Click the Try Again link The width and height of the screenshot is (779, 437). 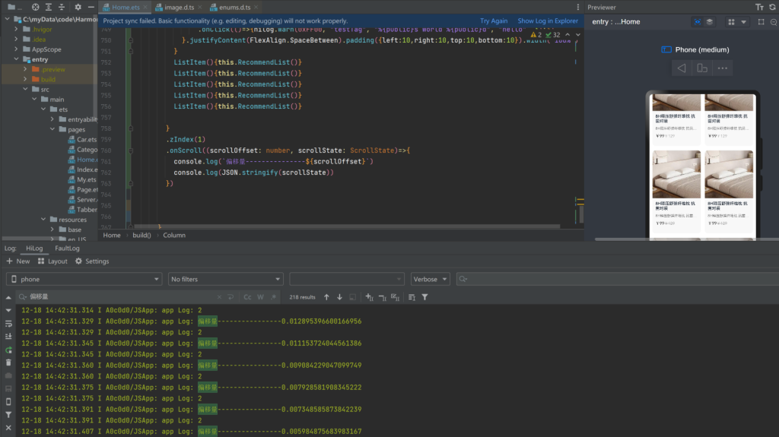[494, 21]
